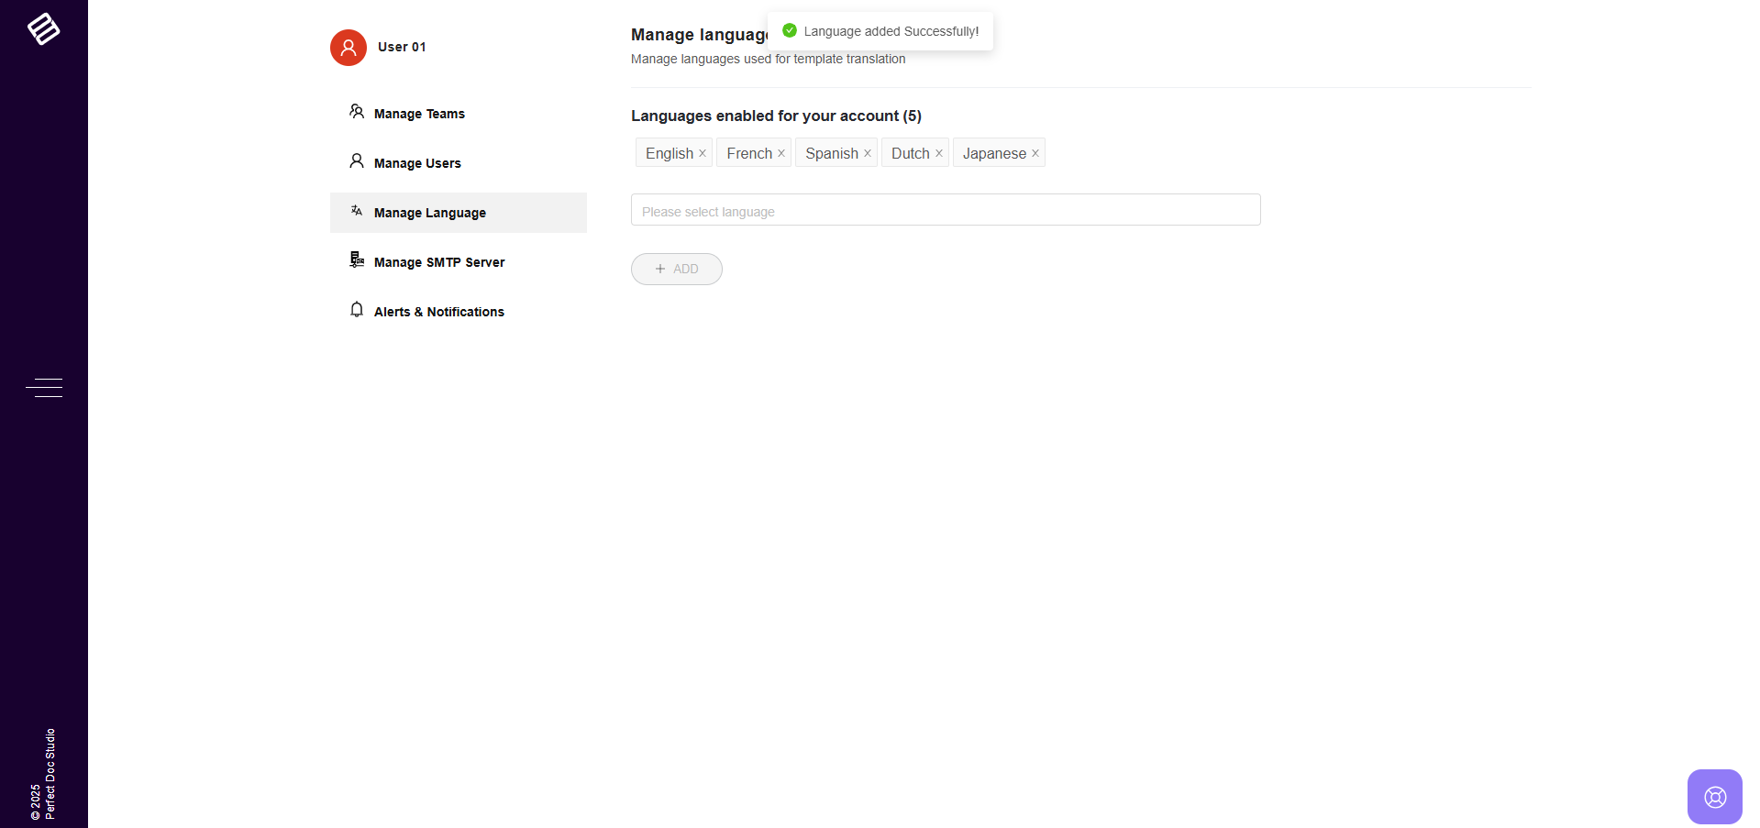1760x828 pixels.
Task: Open the help support widget
Action: [x=1714, y=796]
